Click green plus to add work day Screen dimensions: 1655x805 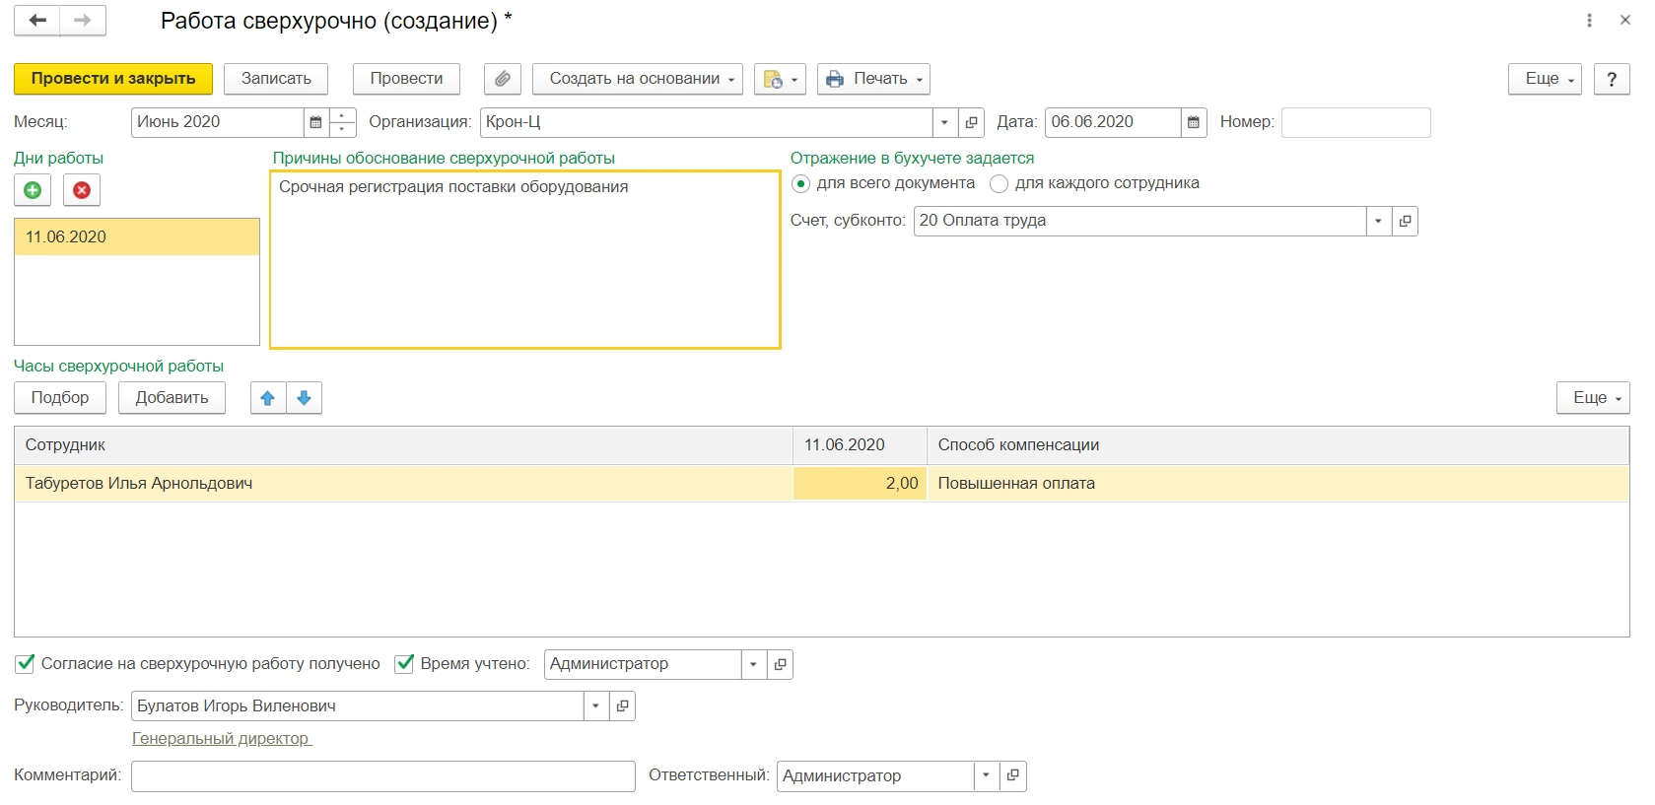33,190
